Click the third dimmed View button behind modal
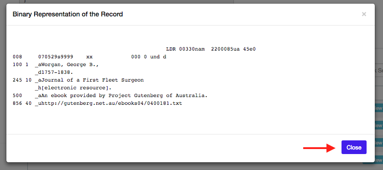This screenshot has width=383, height=170. [378, 143]
